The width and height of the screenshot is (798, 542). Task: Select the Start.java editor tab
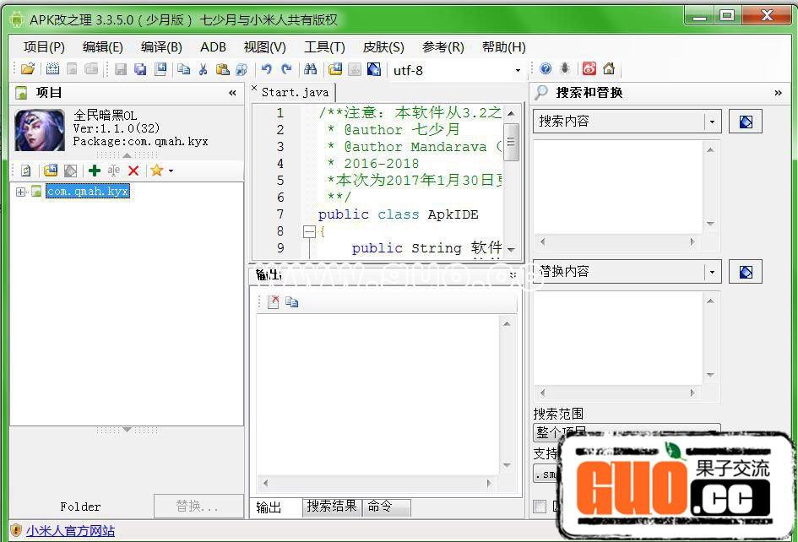point(296,92)
